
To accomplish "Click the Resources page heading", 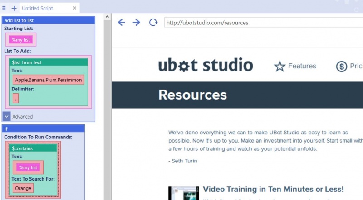I will click(x=192, y=95).
